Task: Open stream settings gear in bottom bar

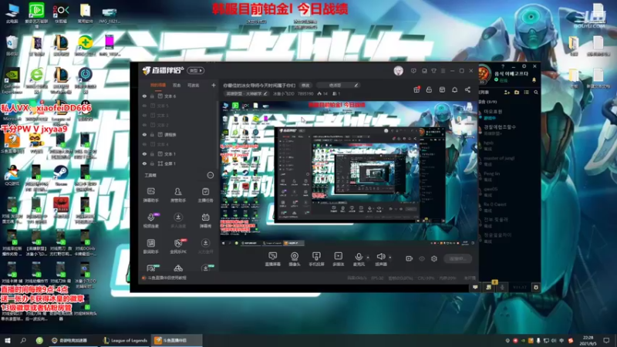Action: (x=434, y=258)
